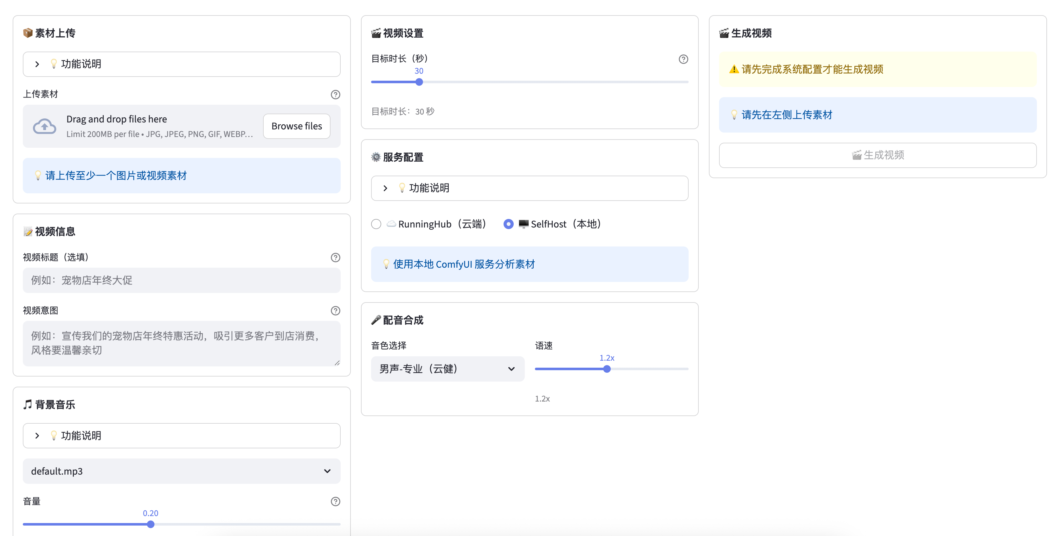
Task: Click the 语速 speed slider handle
Action: pos(607,369)
